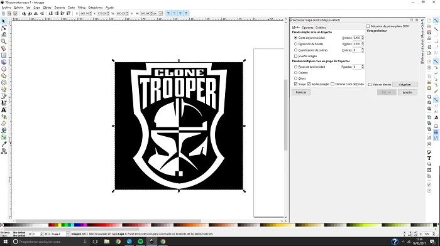Screen dimensions: 440x246
Task: Click the Cut scissors icon
Action: tap(429, 82)
